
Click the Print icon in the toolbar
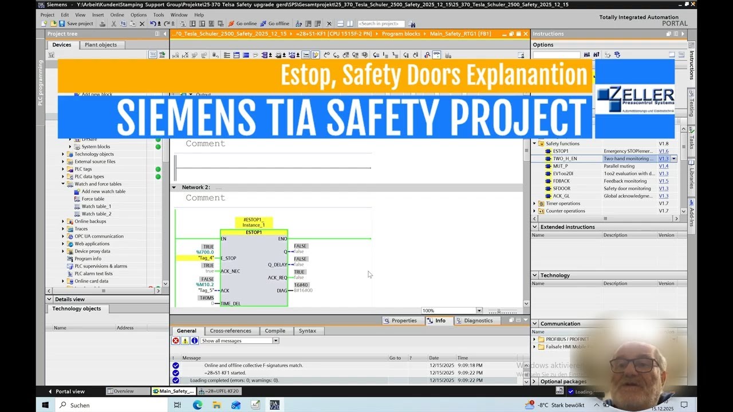102,23
